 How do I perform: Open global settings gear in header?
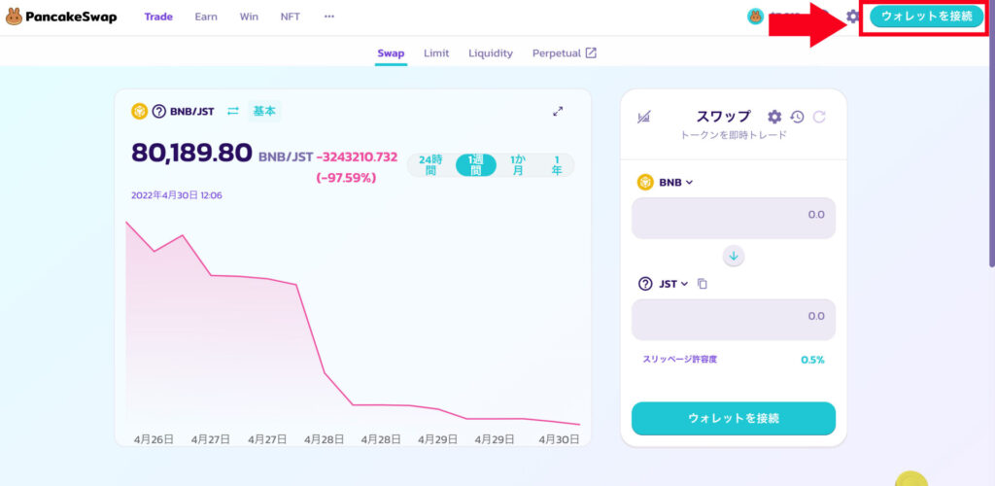pos(853,17)
